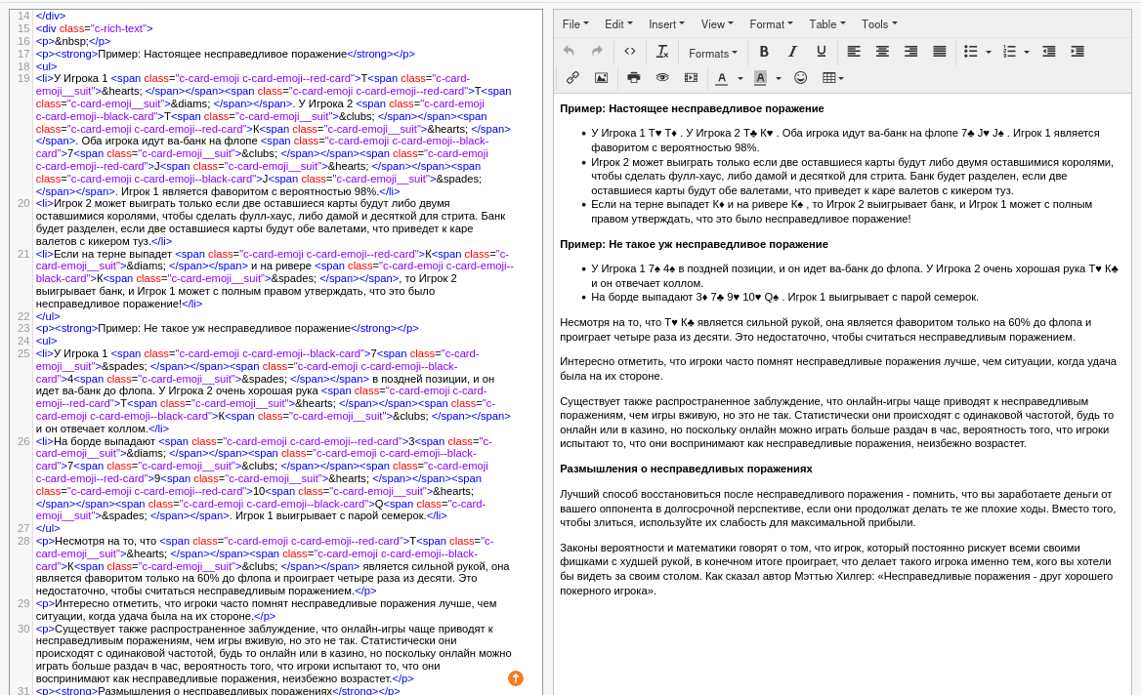1141x695 pixels.
Task: Decrease indent of the paragraph
Action: point(1048,52)
